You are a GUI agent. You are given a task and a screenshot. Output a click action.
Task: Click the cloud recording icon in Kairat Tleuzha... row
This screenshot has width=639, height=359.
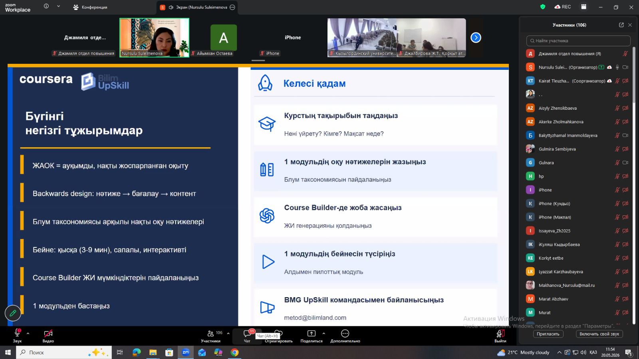(609, 81)
